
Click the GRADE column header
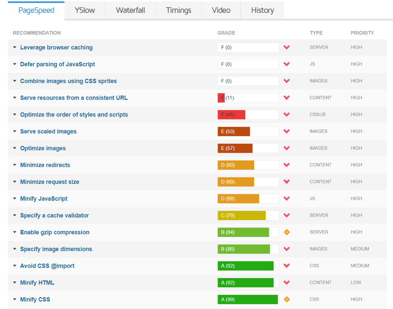pos(226,33)
